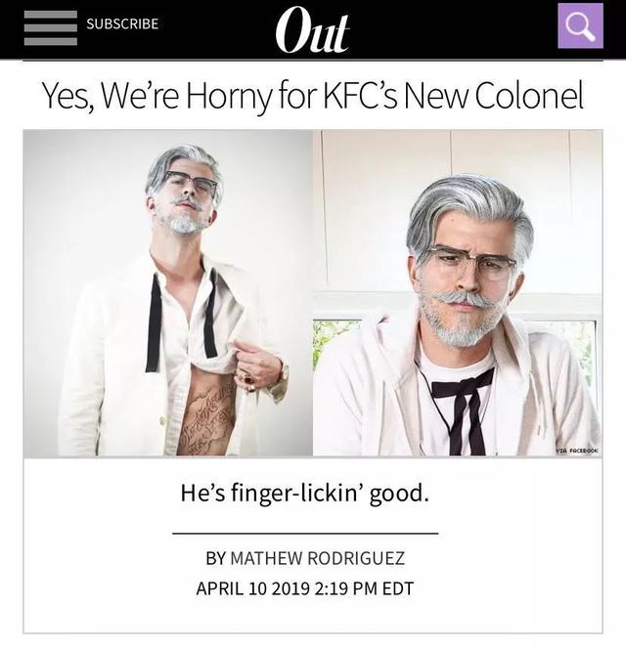
Task: Select the "He's finger-lickin' good." subtitle
Action: click(x=305, y=493)
